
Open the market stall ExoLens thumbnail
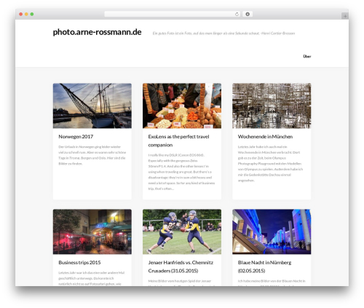click(x=182, y=106)
